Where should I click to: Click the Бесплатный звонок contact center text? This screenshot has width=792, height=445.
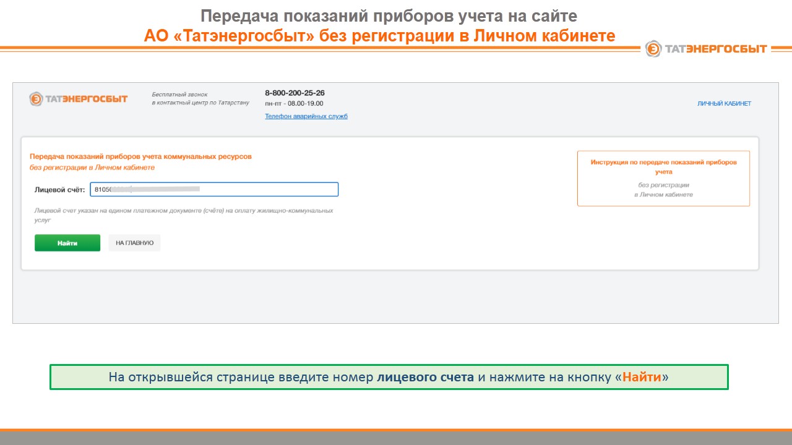click(200, 98)
